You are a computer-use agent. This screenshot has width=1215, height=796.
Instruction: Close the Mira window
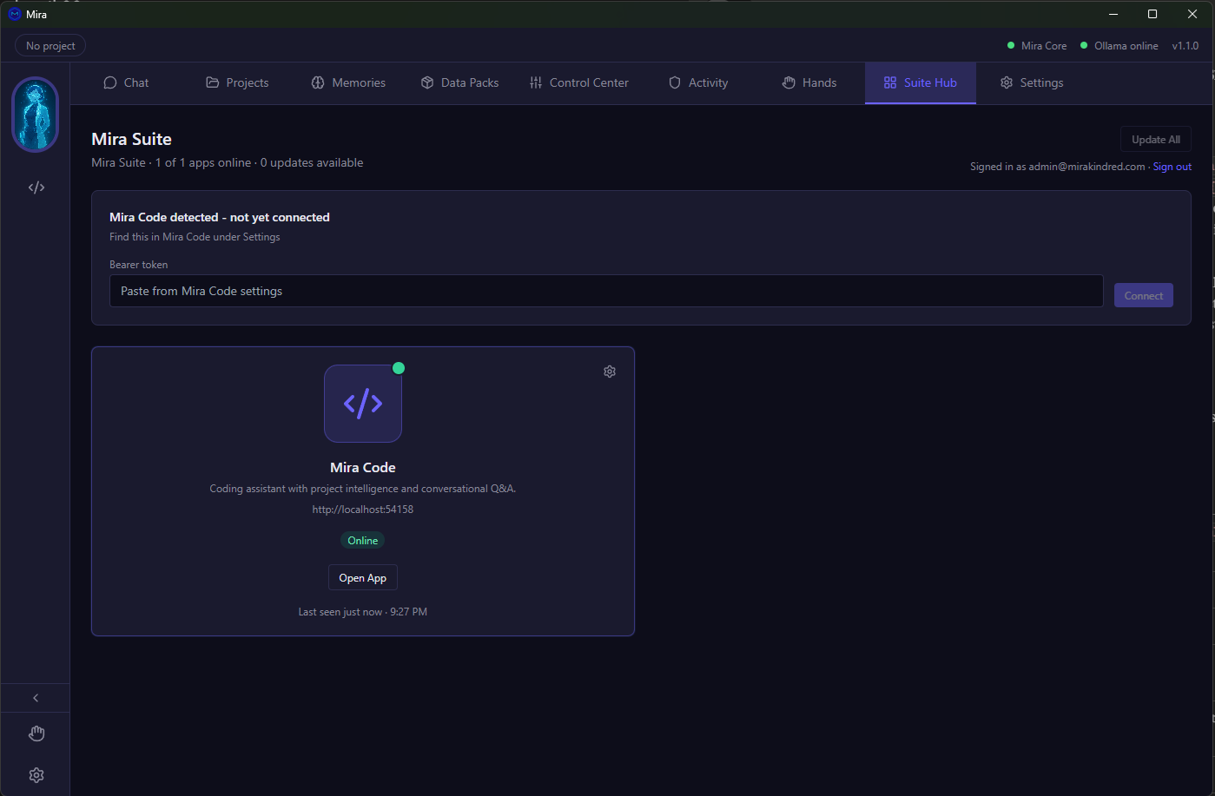[x=1192, y=14]
